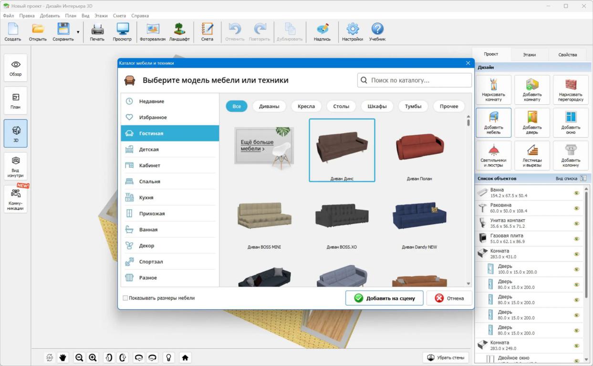Open the Сохранить dropdown arrow
The image size is (593, 366).
(78, 32)
